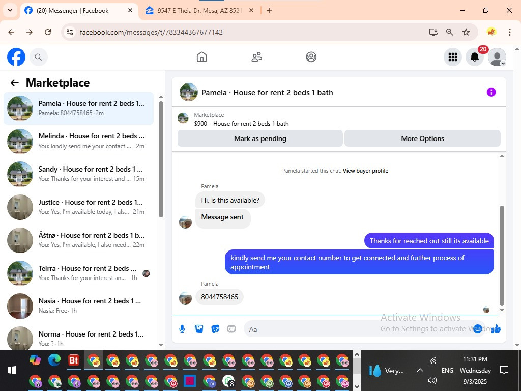Click Pamela's header profile thumbnail
The height and width of the screenshot is (391, 521).
(189, 92)
